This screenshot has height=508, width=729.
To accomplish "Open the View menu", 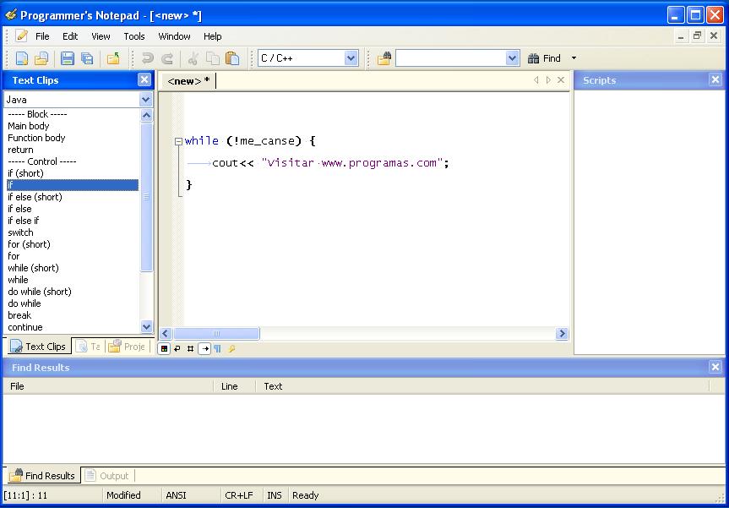I will coord(101,36).
